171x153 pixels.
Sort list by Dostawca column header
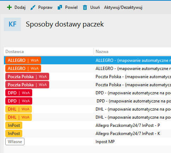[x=15, y=52]
